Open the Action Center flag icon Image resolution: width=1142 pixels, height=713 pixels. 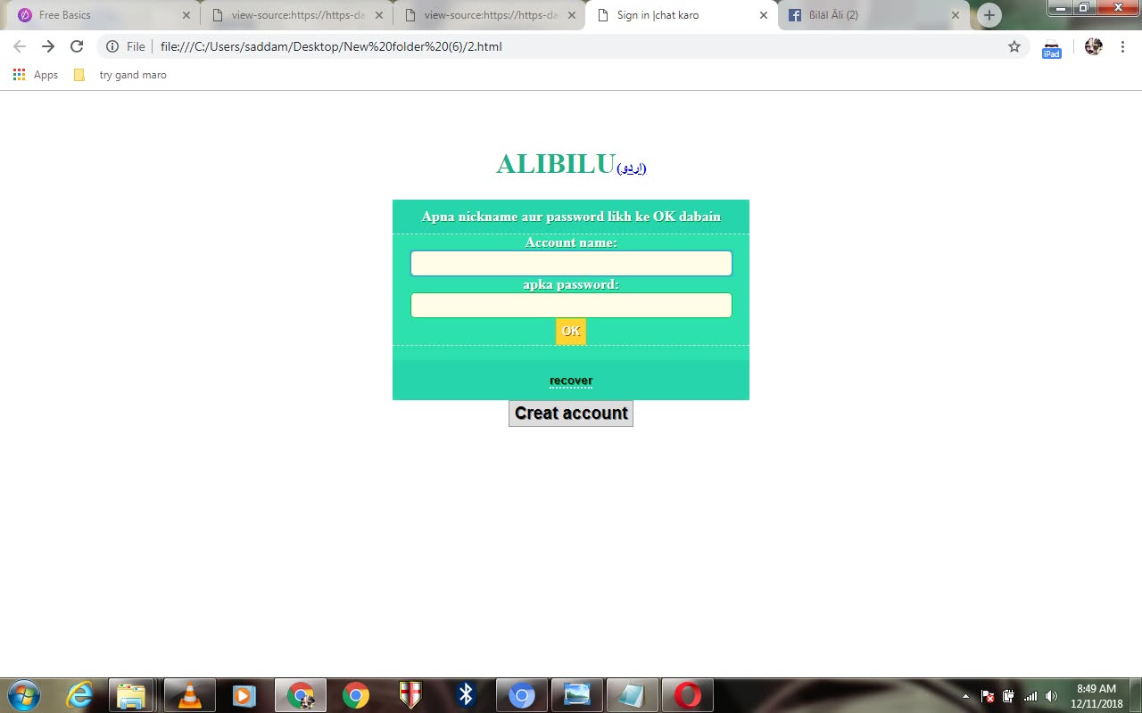988,696
